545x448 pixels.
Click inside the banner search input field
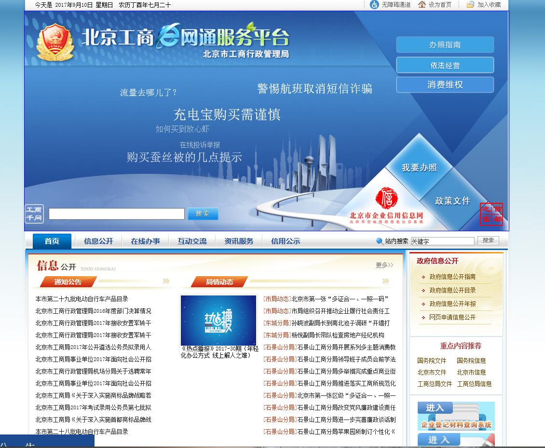point(116,213)
